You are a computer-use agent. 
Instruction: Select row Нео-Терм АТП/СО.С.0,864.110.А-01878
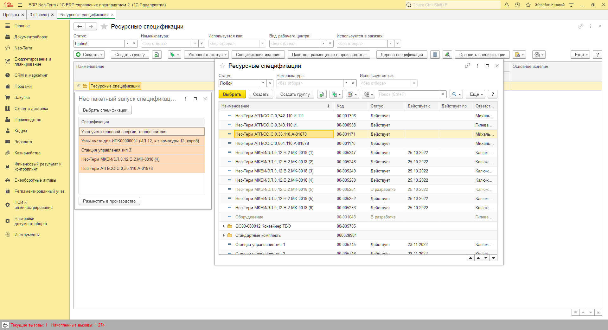pyautogui.click(x=358, y=143)
